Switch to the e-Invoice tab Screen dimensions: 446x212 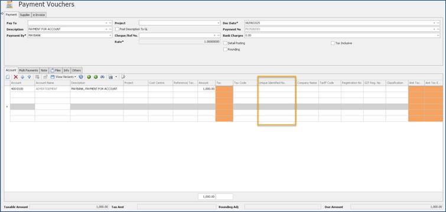coord(38,15)
